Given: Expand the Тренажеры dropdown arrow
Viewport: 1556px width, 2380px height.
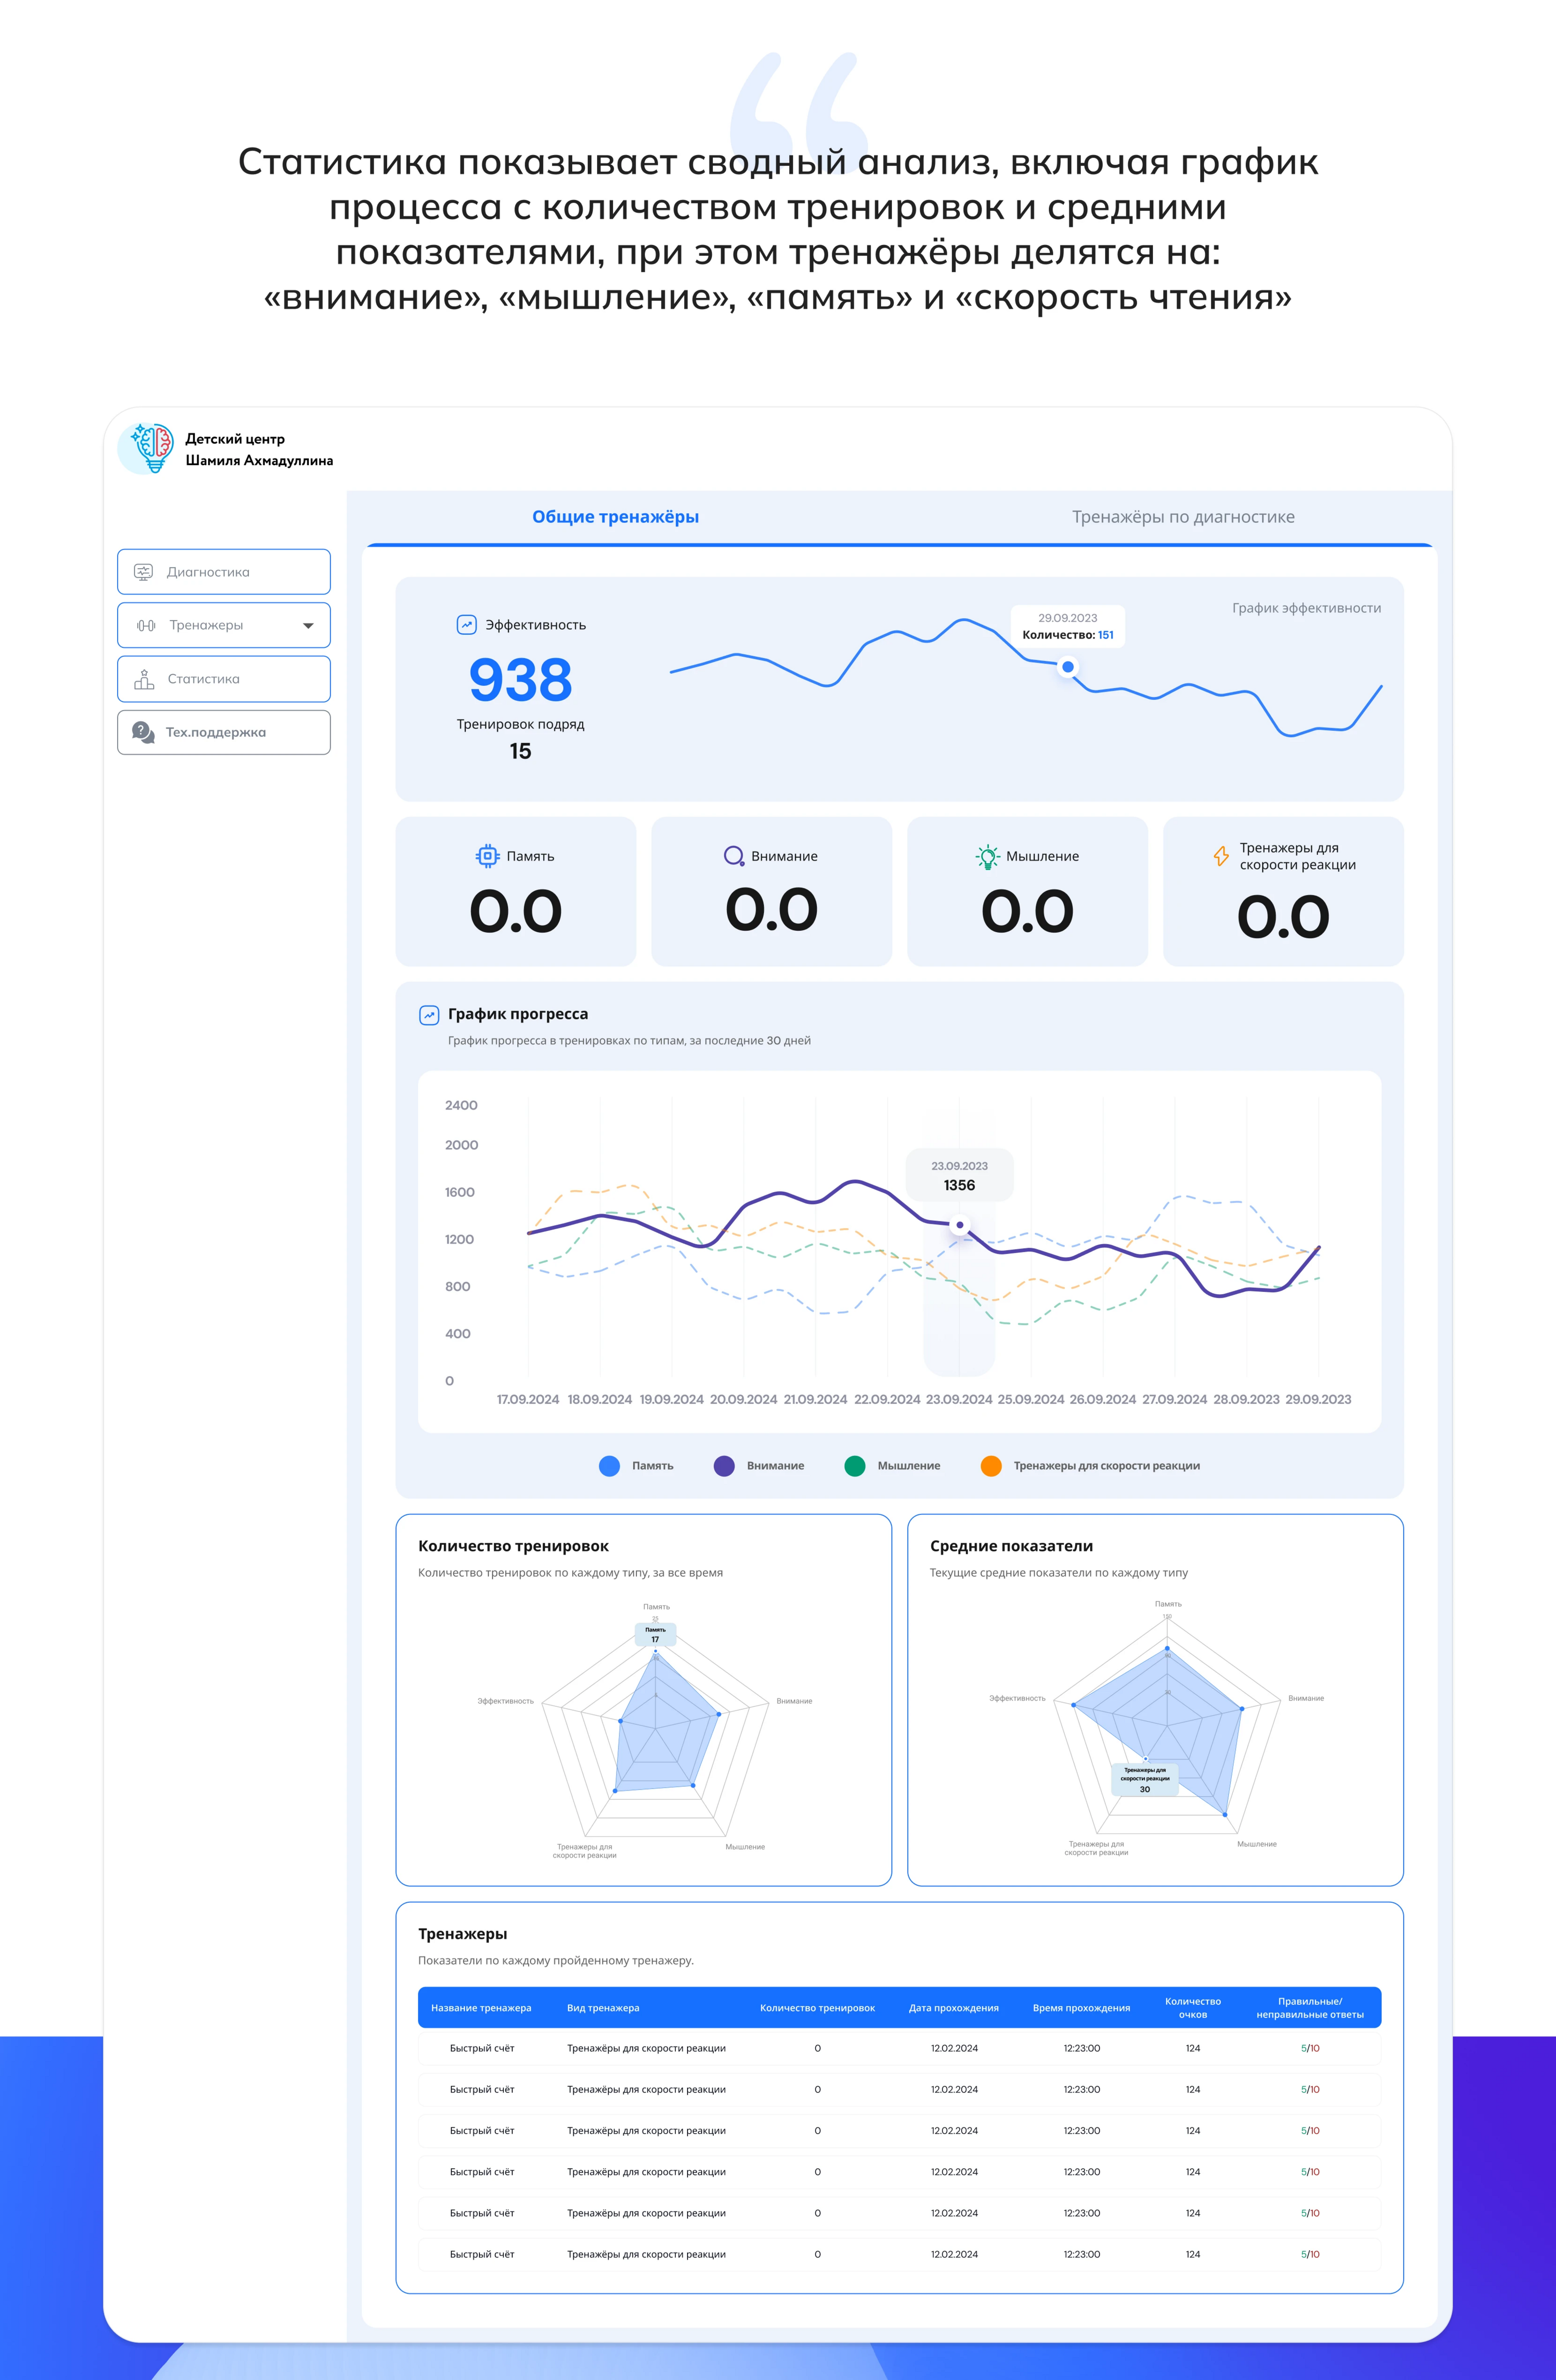Looking at the screenshot, I should pos(308,626).
